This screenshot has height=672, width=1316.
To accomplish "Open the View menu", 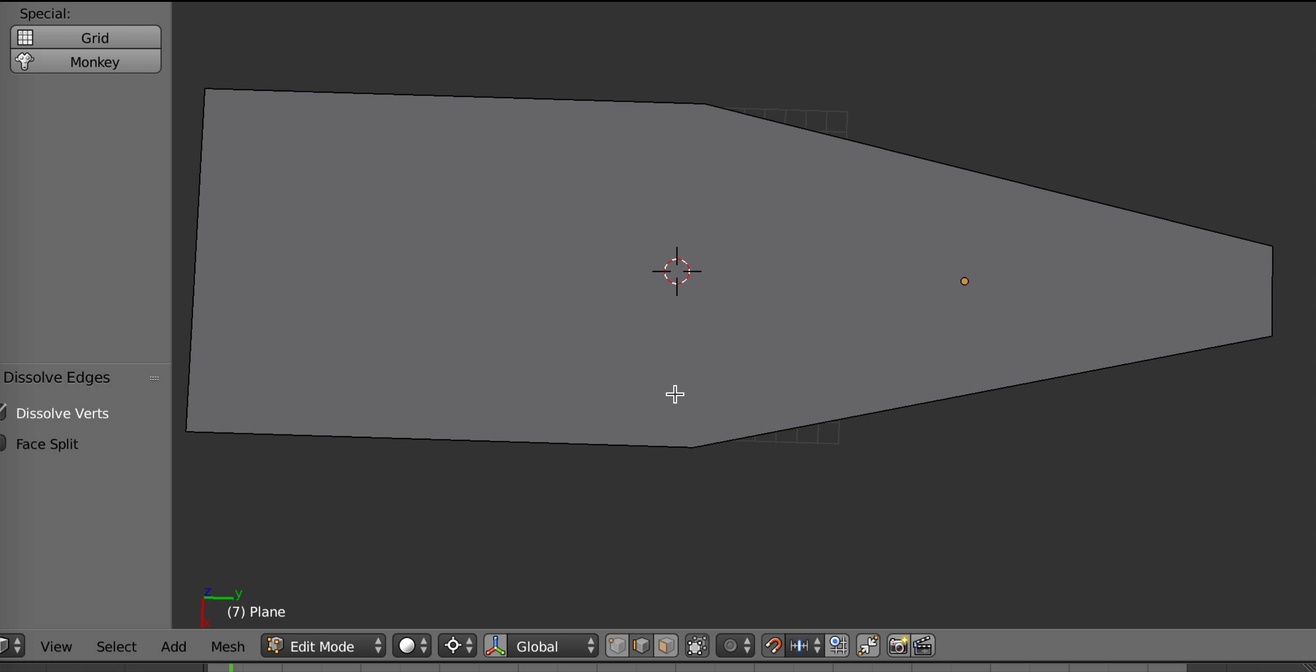I will point(56,647).
